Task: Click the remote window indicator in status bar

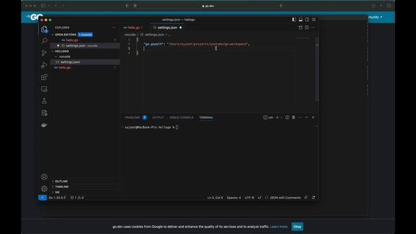Action: [42, 198]
